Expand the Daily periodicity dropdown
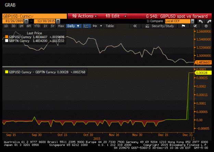214x152 pixels. (x=74, y=26)
